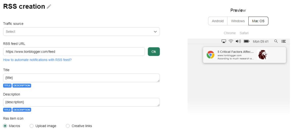The height and width of the screenshot is (129, 293).
Task: Click the pencil edit icon beside RSS creation
Action: coord(49,7)
